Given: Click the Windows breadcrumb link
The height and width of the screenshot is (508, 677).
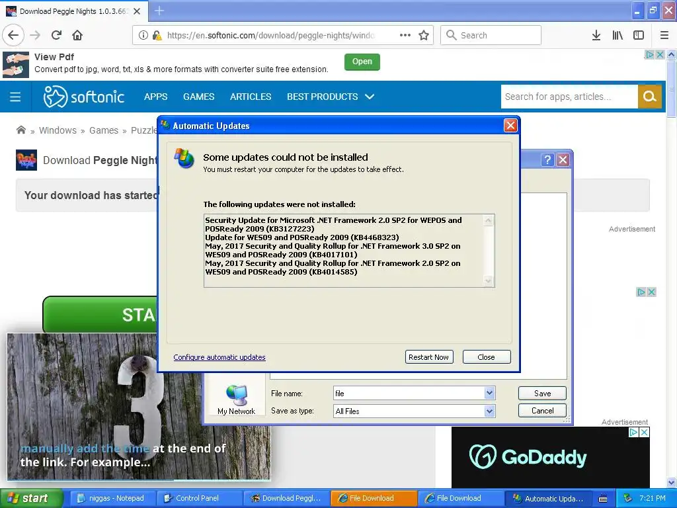Looking at the screenshot, I should point(58,130).
